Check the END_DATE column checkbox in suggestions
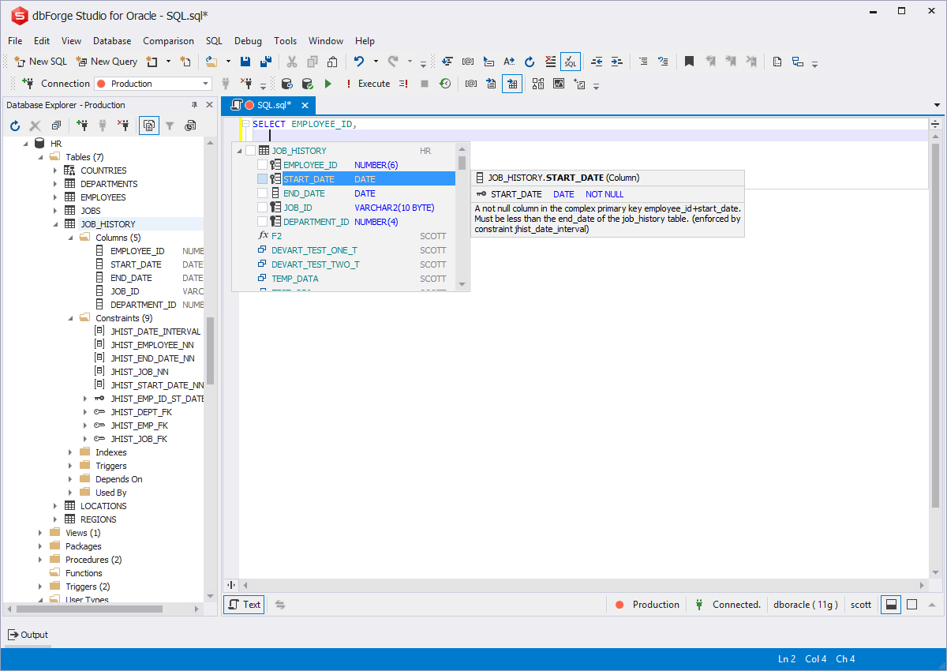947x671 pixels. [263, 193]
